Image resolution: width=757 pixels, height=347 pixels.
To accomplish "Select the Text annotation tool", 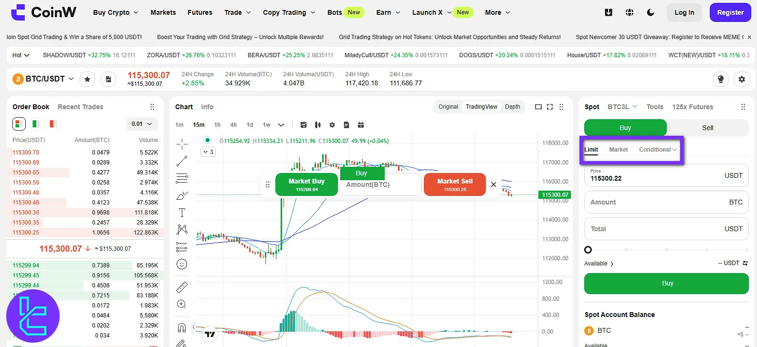I will tap(182, 213).
